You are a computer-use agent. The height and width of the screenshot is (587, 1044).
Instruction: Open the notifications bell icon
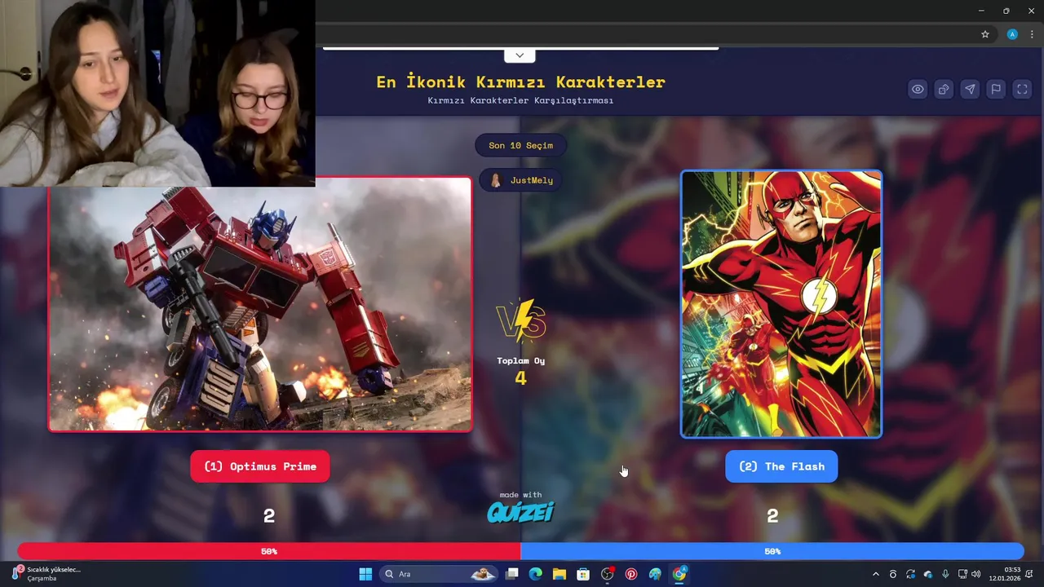pyautogui.click(x=1030, y=574)
